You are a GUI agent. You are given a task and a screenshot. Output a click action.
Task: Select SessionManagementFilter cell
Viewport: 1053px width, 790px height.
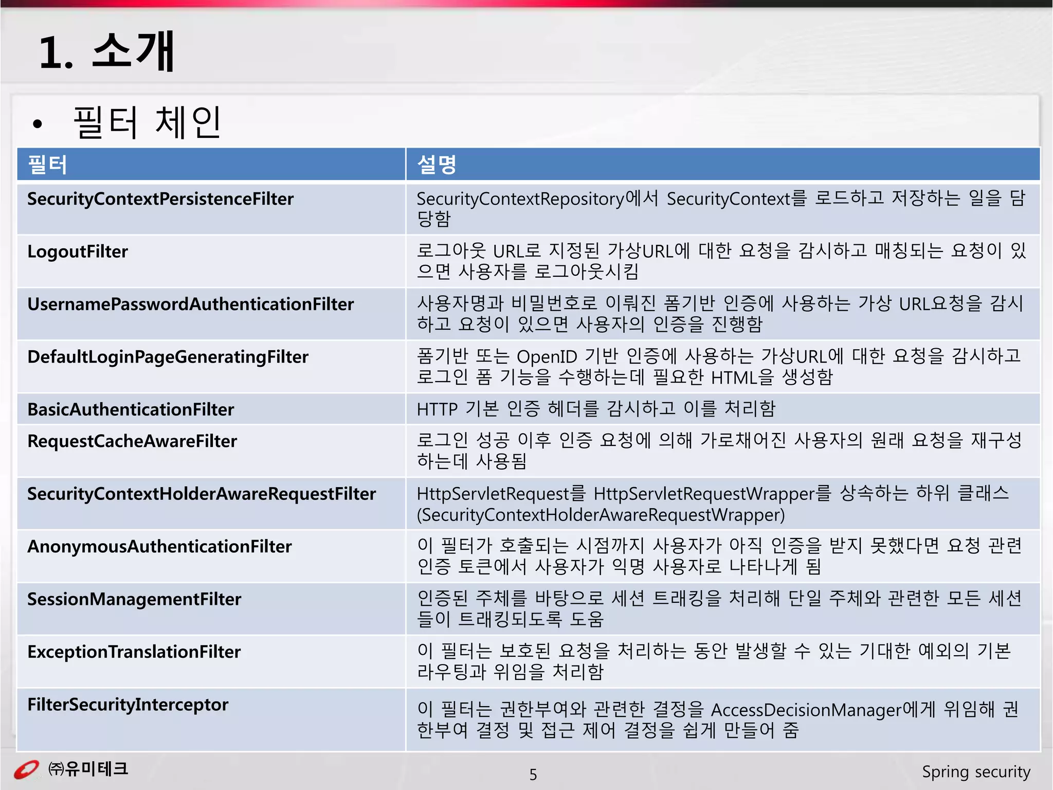tap(211, 609)
